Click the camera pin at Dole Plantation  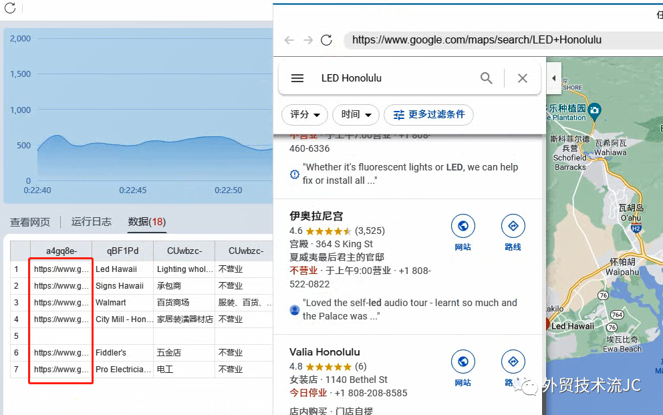pos(595,111)
